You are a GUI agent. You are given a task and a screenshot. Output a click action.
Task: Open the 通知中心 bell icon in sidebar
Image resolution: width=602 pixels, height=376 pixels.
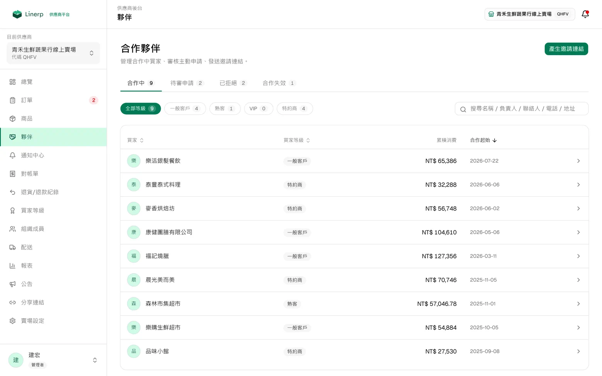(12, 155)
